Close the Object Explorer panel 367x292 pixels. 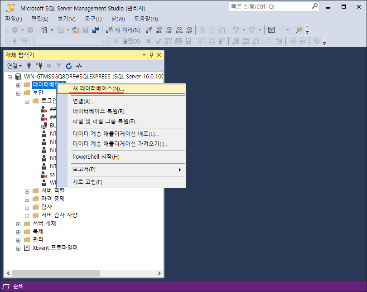pos(159,55)
